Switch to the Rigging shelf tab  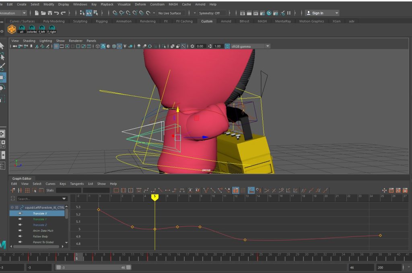coord(101,21)
